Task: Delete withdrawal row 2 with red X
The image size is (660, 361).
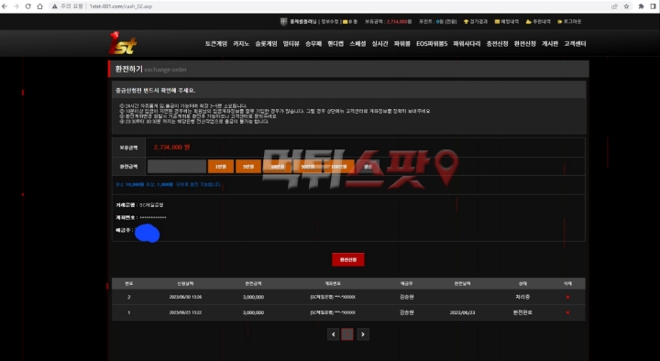Action: (x=567, y=297)
